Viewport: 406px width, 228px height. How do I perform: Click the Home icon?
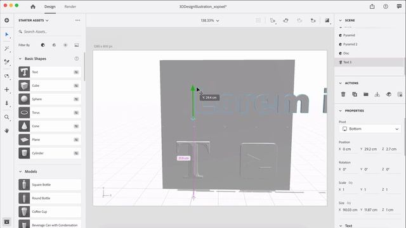[x=33, y=7]
